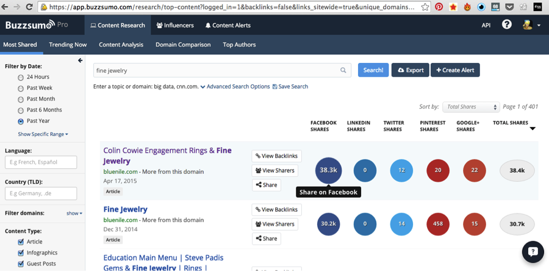The width and height of the screenshot is (549, 271).
Task: Switch to Top Authors tab
Action: 239,45
